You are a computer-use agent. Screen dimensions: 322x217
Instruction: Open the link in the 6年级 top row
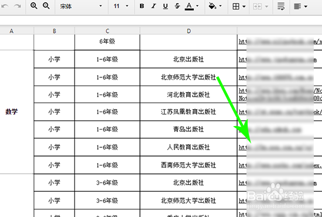click(x=280, y=42)
